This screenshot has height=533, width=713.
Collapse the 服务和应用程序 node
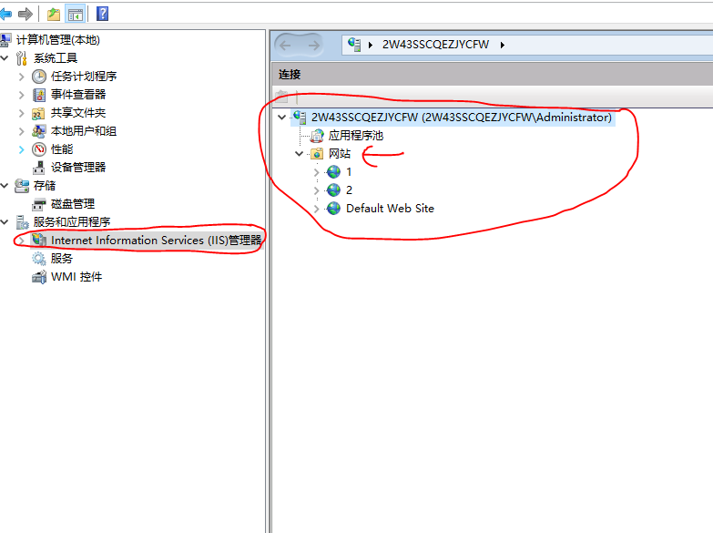pos(5,222)
